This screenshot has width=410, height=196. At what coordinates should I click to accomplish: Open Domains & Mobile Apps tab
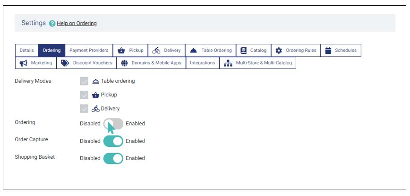(151, 63)
